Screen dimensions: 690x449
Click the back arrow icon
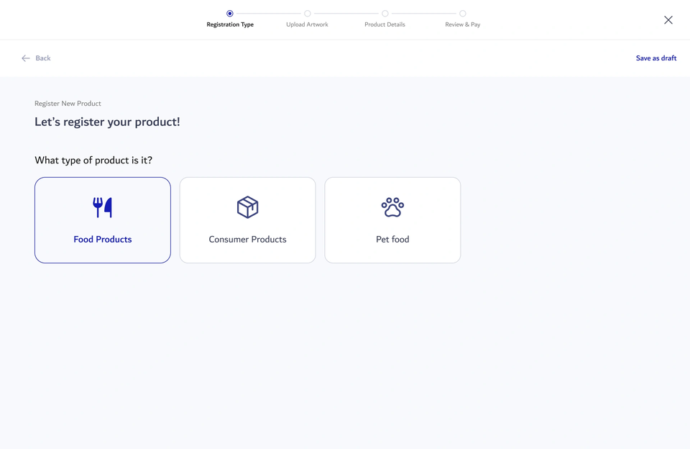(26, 58)
